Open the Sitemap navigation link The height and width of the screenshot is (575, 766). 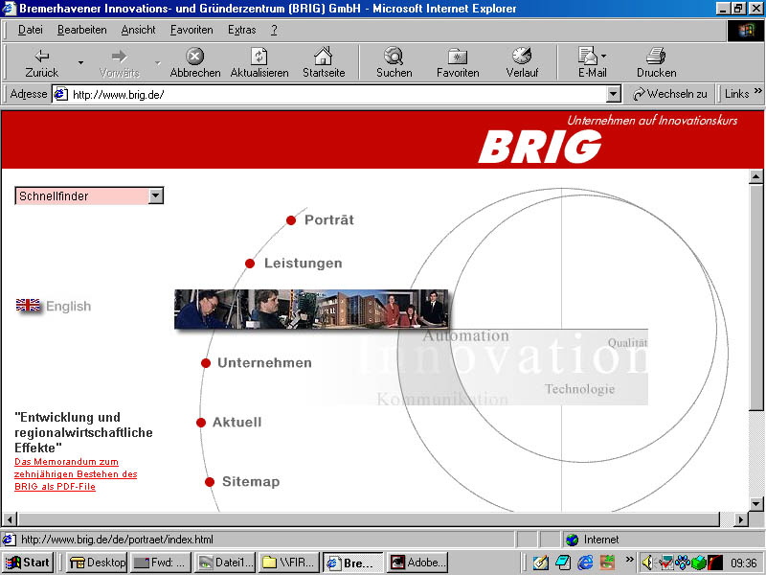pos(251,482)
